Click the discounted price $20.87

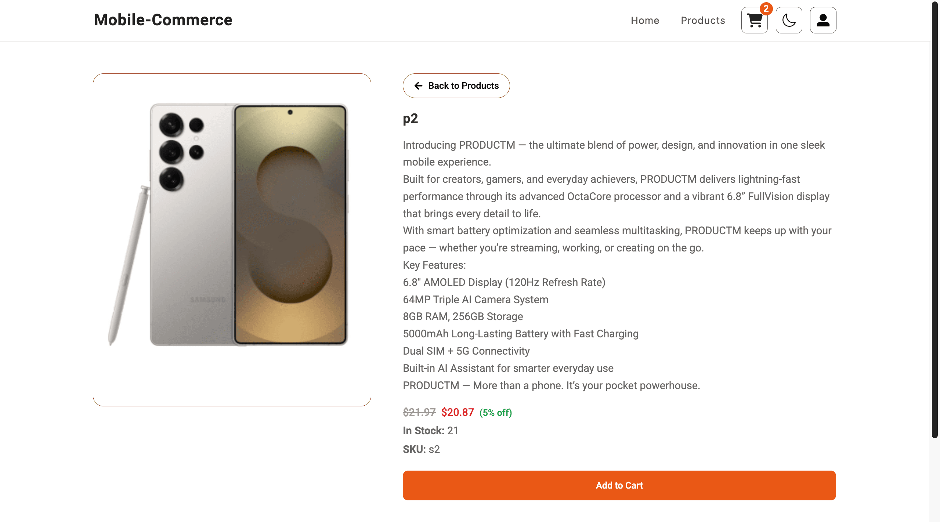[x=457, y=412]
